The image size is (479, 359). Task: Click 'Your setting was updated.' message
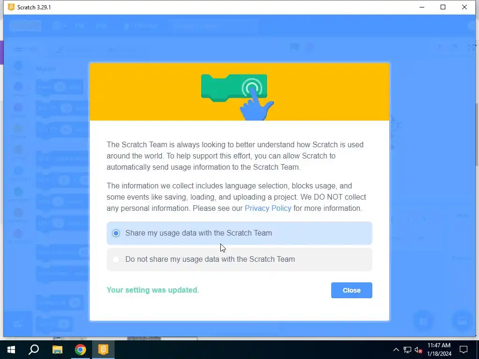[x=153, y=290]
